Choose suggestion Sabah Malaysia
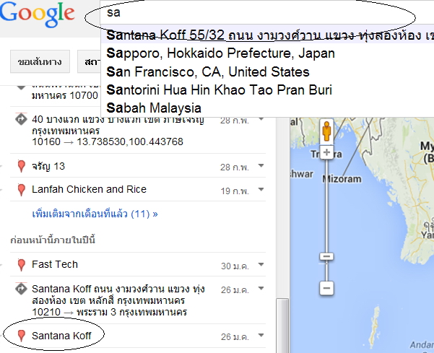 click(x=154, y=108)
